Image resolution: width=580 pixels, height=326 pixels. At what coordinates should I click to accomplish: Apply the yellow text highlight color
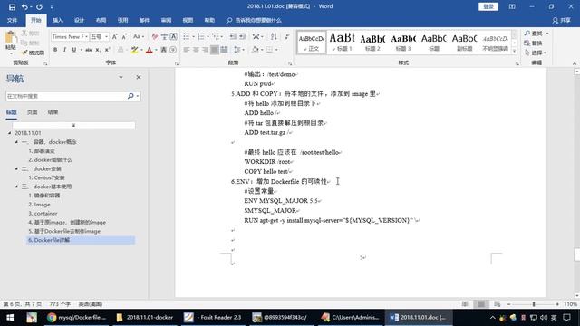tap(134, 50)
